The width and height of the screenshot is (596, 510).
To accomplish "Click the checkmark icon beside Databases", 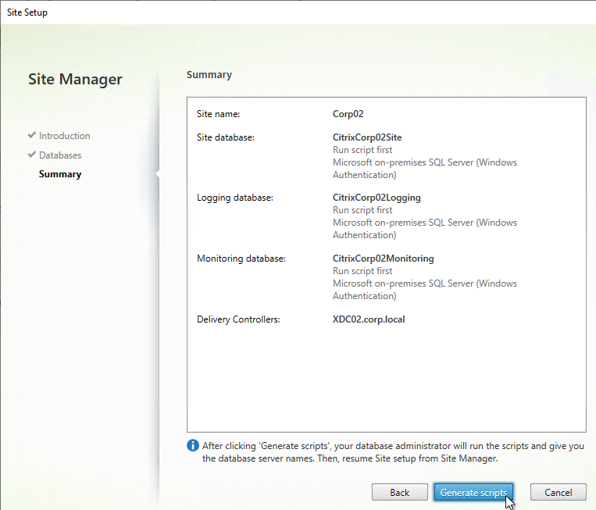I will coord(31,155).
